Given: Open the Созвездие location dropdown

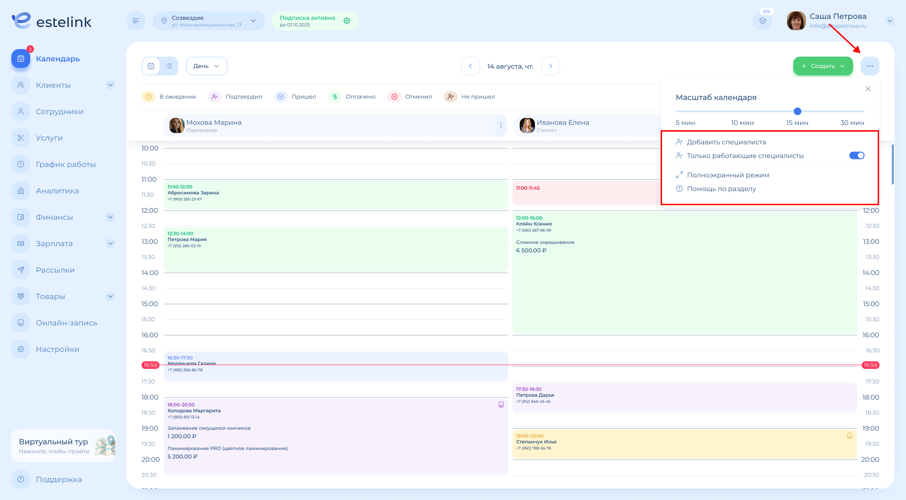Looking at the screenshot, I should point(209,21).
